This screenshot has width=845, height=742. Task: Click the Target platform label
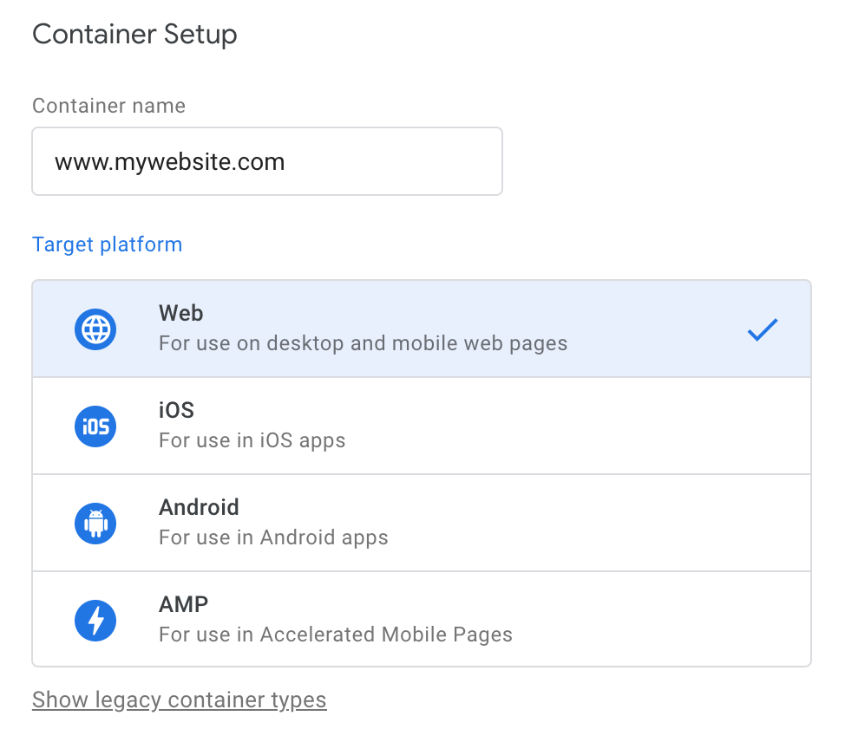108,245
